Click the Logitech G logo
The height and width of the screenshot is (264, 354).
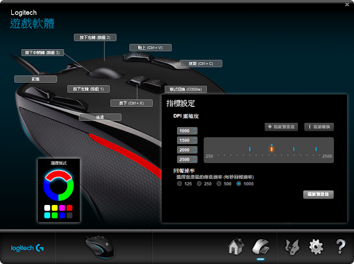click(x=27, y=248)
